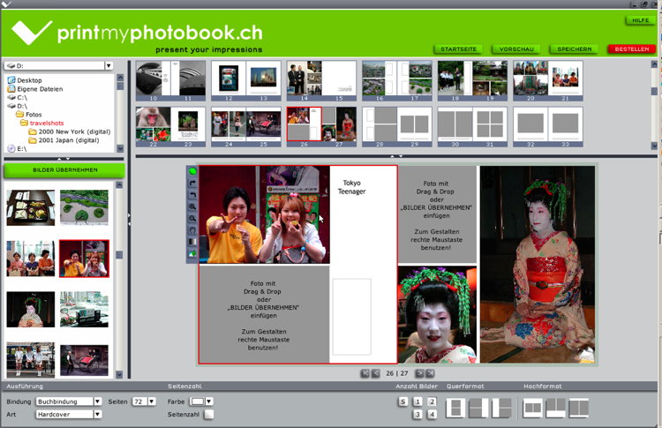The height and width of the screenshot is (428, 662).
Task: Go to Startseite
Action: pyautogui.click(x=458, y=49)
